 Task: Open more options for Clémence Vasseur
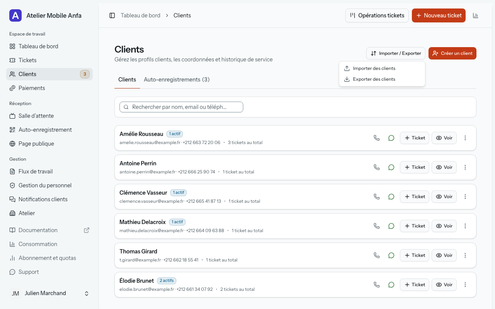(x=465, y=197)
